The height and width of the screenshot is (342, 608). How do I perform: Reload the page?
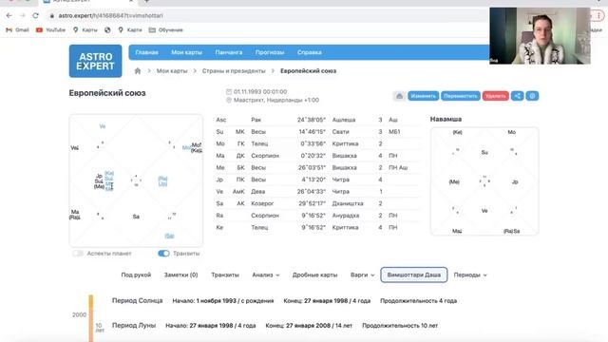36,15
